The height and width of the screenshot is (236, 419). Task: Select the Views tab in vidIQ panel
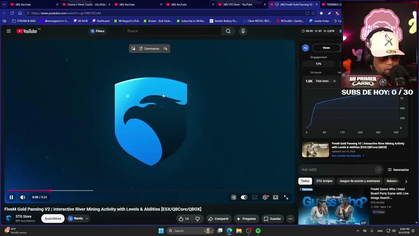click(x=326, y=48)
